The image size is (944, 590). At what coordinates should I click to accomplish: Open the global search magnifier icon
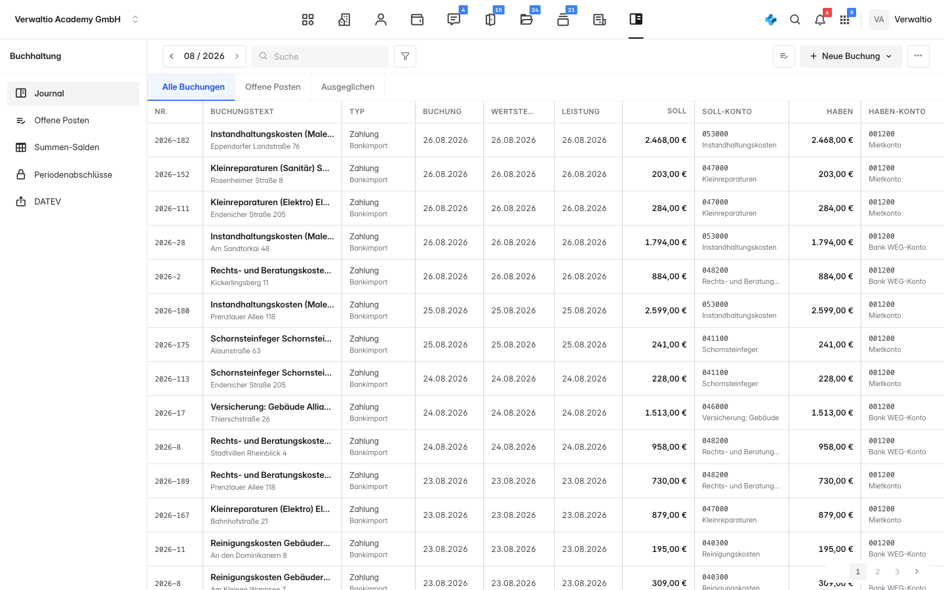point(795,20)
